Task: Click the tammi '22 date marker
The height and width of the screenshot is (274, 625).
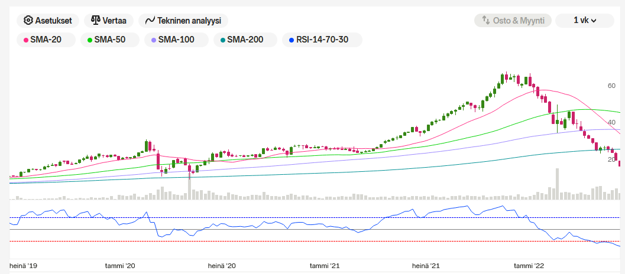Action: [x=529, y=266]
